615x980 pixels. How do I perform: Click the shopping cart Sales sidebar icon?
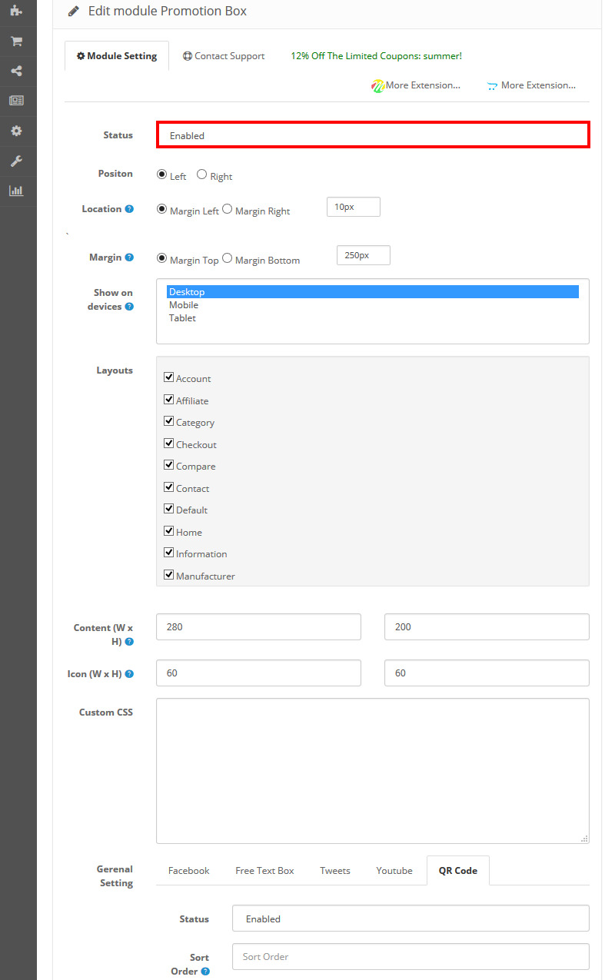[x=16, y=41]
